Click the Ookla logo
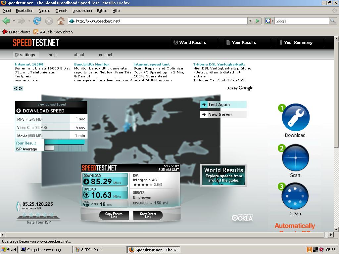Viewport: 339px width, 254px height. [x=242, y=218]
